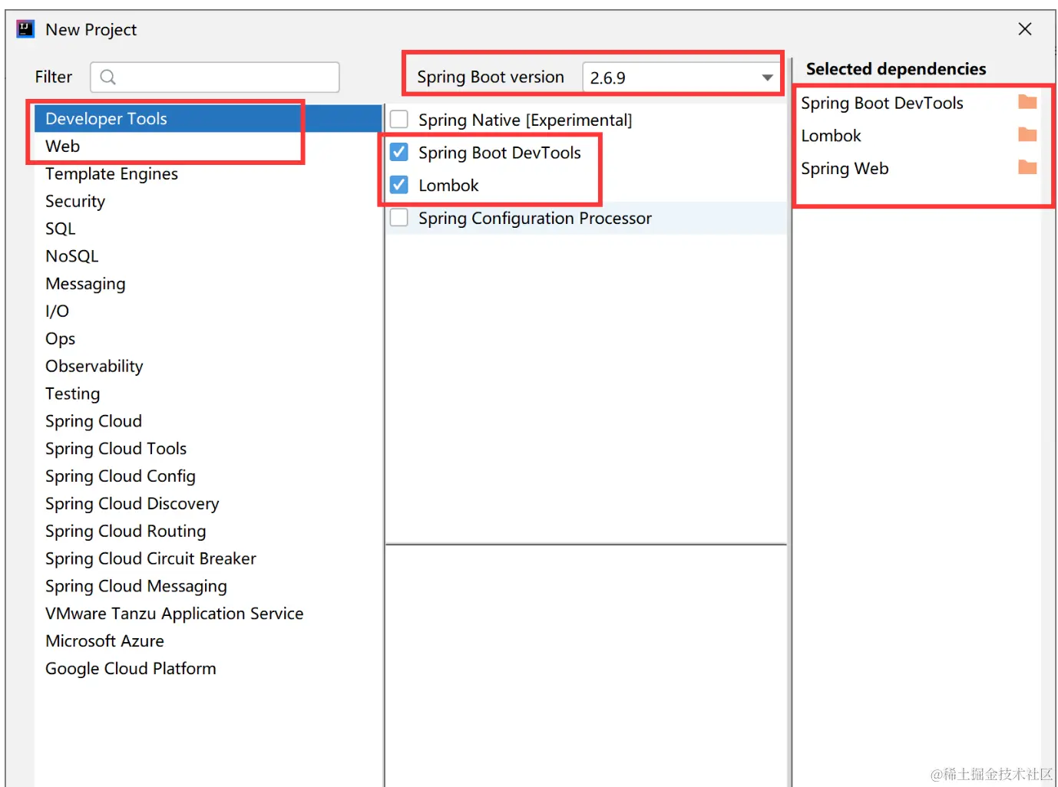The height and width of the screenshot is (787, 1058).
Task: Select the Observability category
Action: click(x=208, y=367)
